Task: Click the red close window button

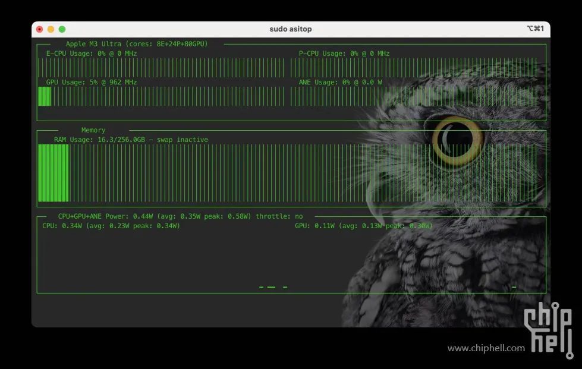Action: point(39,29)
